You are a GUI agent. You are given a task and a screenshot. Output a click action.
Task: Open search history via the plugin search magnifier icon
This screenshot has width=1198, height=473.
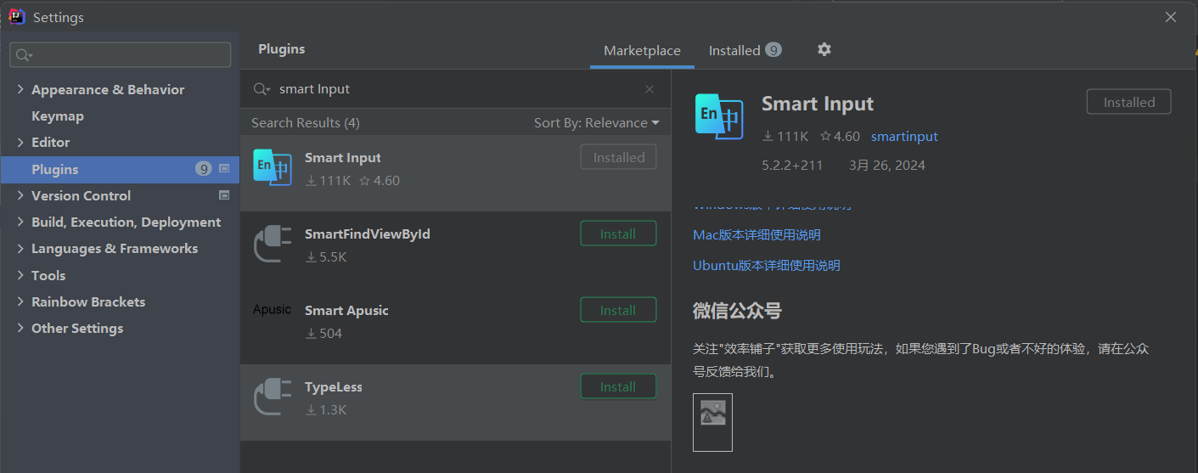pos(262,89)
